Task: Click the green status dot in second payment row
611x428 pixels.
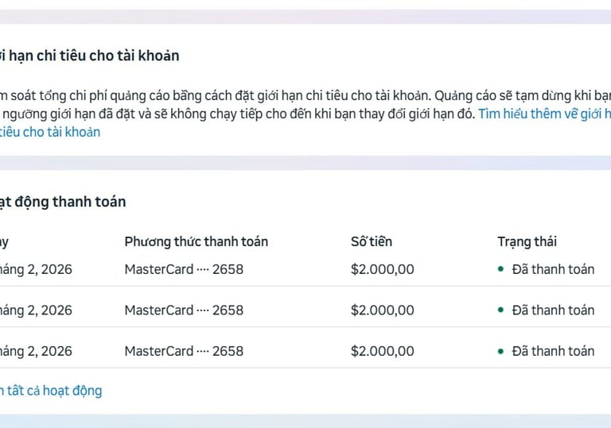Action: (x=500, y=310)
